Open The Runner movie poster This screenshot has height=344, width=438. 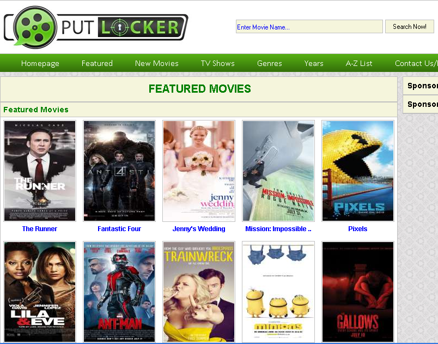40,171
